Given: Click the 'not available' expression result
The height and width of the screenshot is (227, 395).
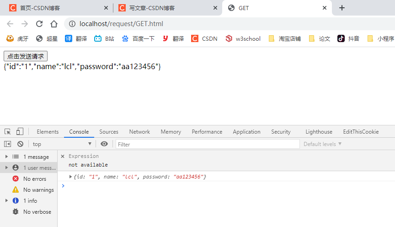Looking at the screenshot, I should coord(88,165).
